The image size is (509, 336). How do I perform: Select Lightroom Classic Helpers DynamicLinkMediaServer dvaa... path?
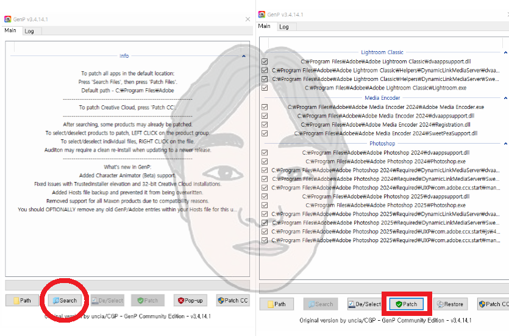point(386,71)
